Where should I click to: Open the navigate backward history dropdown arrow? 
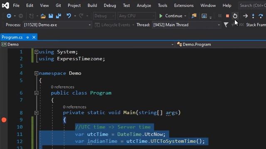pos(15,16)
